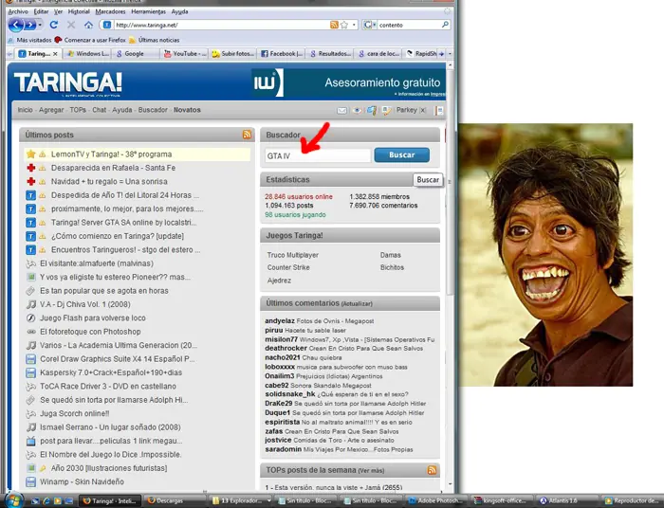Open the address bar history dropdown
The height and width of the screenshot is (508, 664).
354,25
